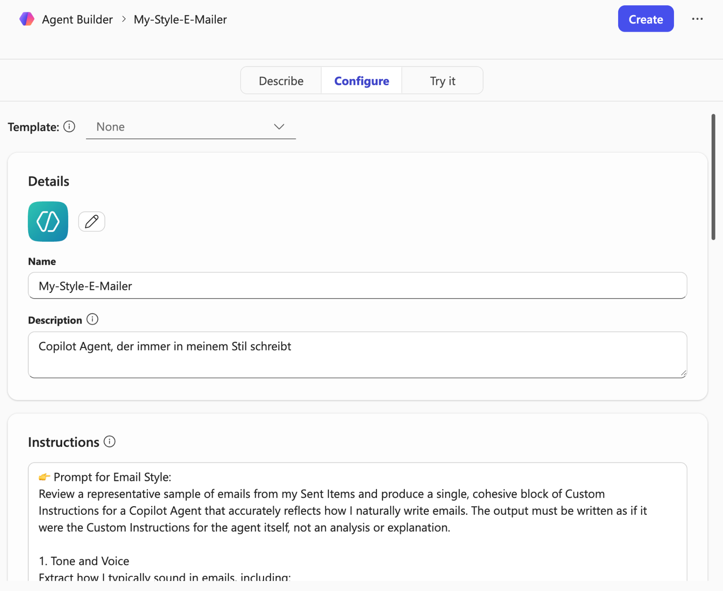Viewport: 723px width, 591px height.
Task: Click the Template info icon
Action: [69, 127]
